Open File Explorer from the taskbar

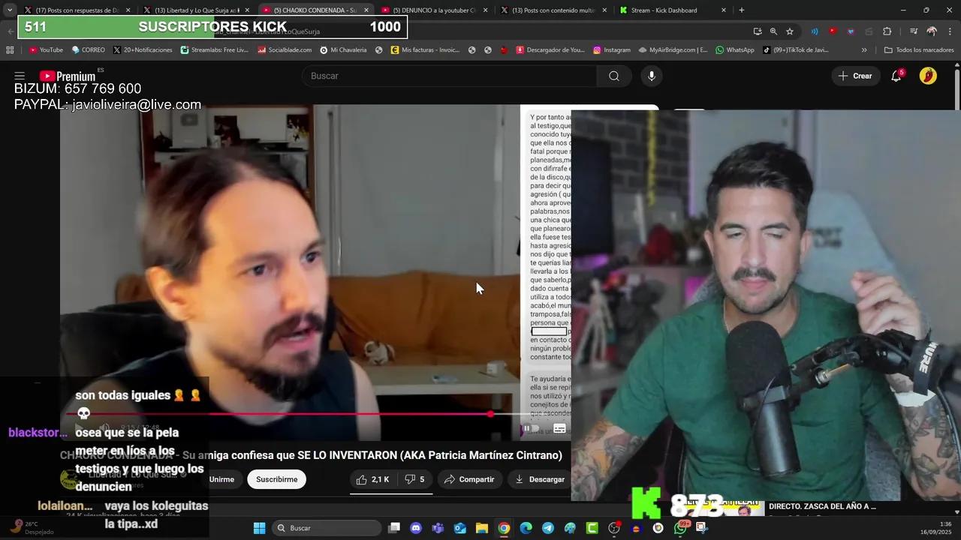coord(482,528)
